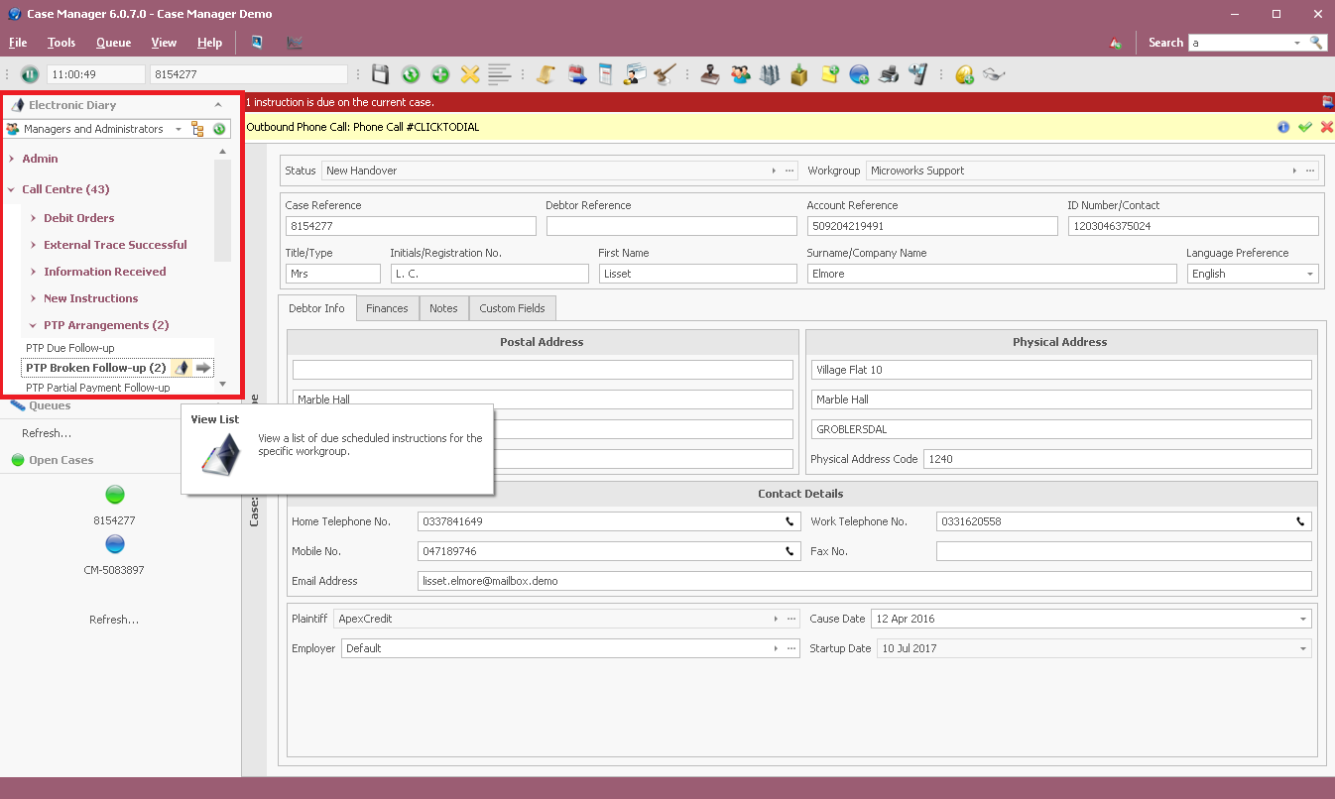Open the Language Preference dropdown

point(1309,274)
